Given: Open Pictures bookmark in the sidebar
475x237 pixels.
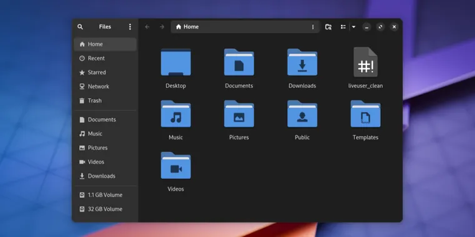Looking at the screenshot, I should tap(105, 148).
